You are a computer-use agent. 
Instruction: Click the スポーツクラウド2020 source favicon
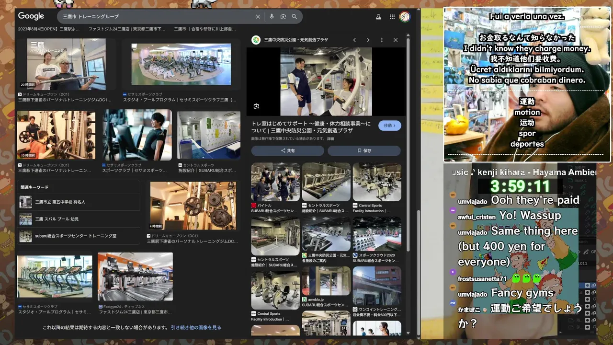coord(355,255)
